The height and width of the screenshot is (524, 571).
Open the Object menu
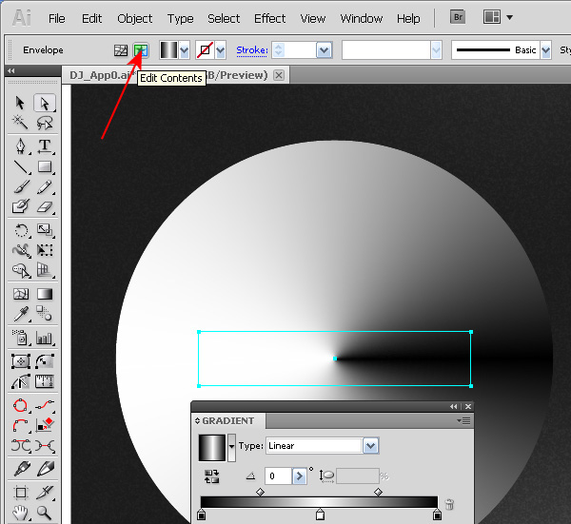(x=135, y=19)
